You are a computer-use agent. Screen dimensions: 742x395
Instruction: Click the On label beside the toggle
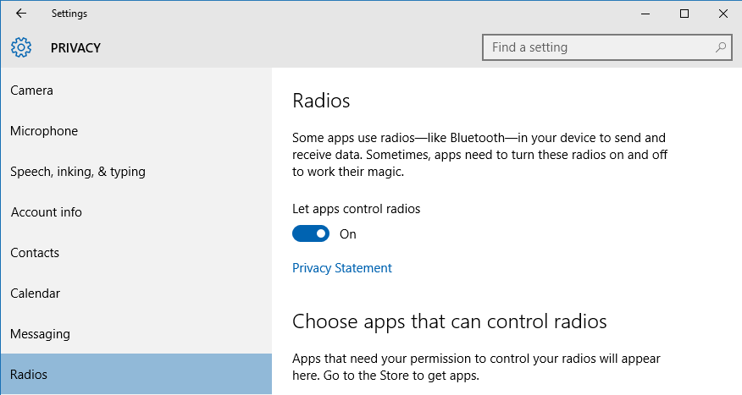[x=348, y=234]
